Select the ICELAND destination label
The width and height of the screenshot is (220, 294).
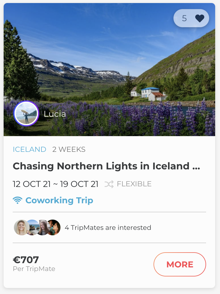coord(29,149)
